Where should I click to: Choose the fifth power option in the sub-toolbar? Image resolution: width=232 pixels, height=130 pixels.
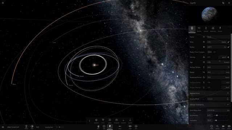123,121
